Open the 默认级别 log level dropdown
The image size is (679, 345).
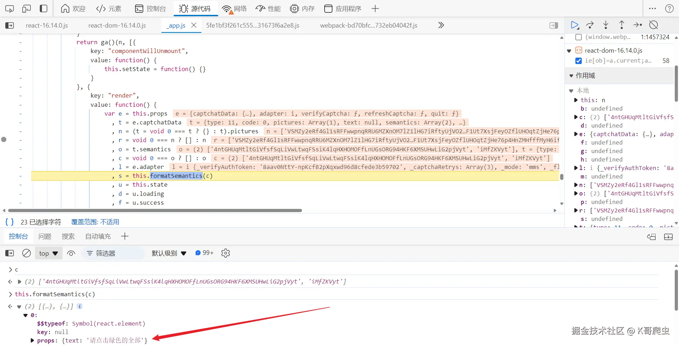click(x=169, y=253)
